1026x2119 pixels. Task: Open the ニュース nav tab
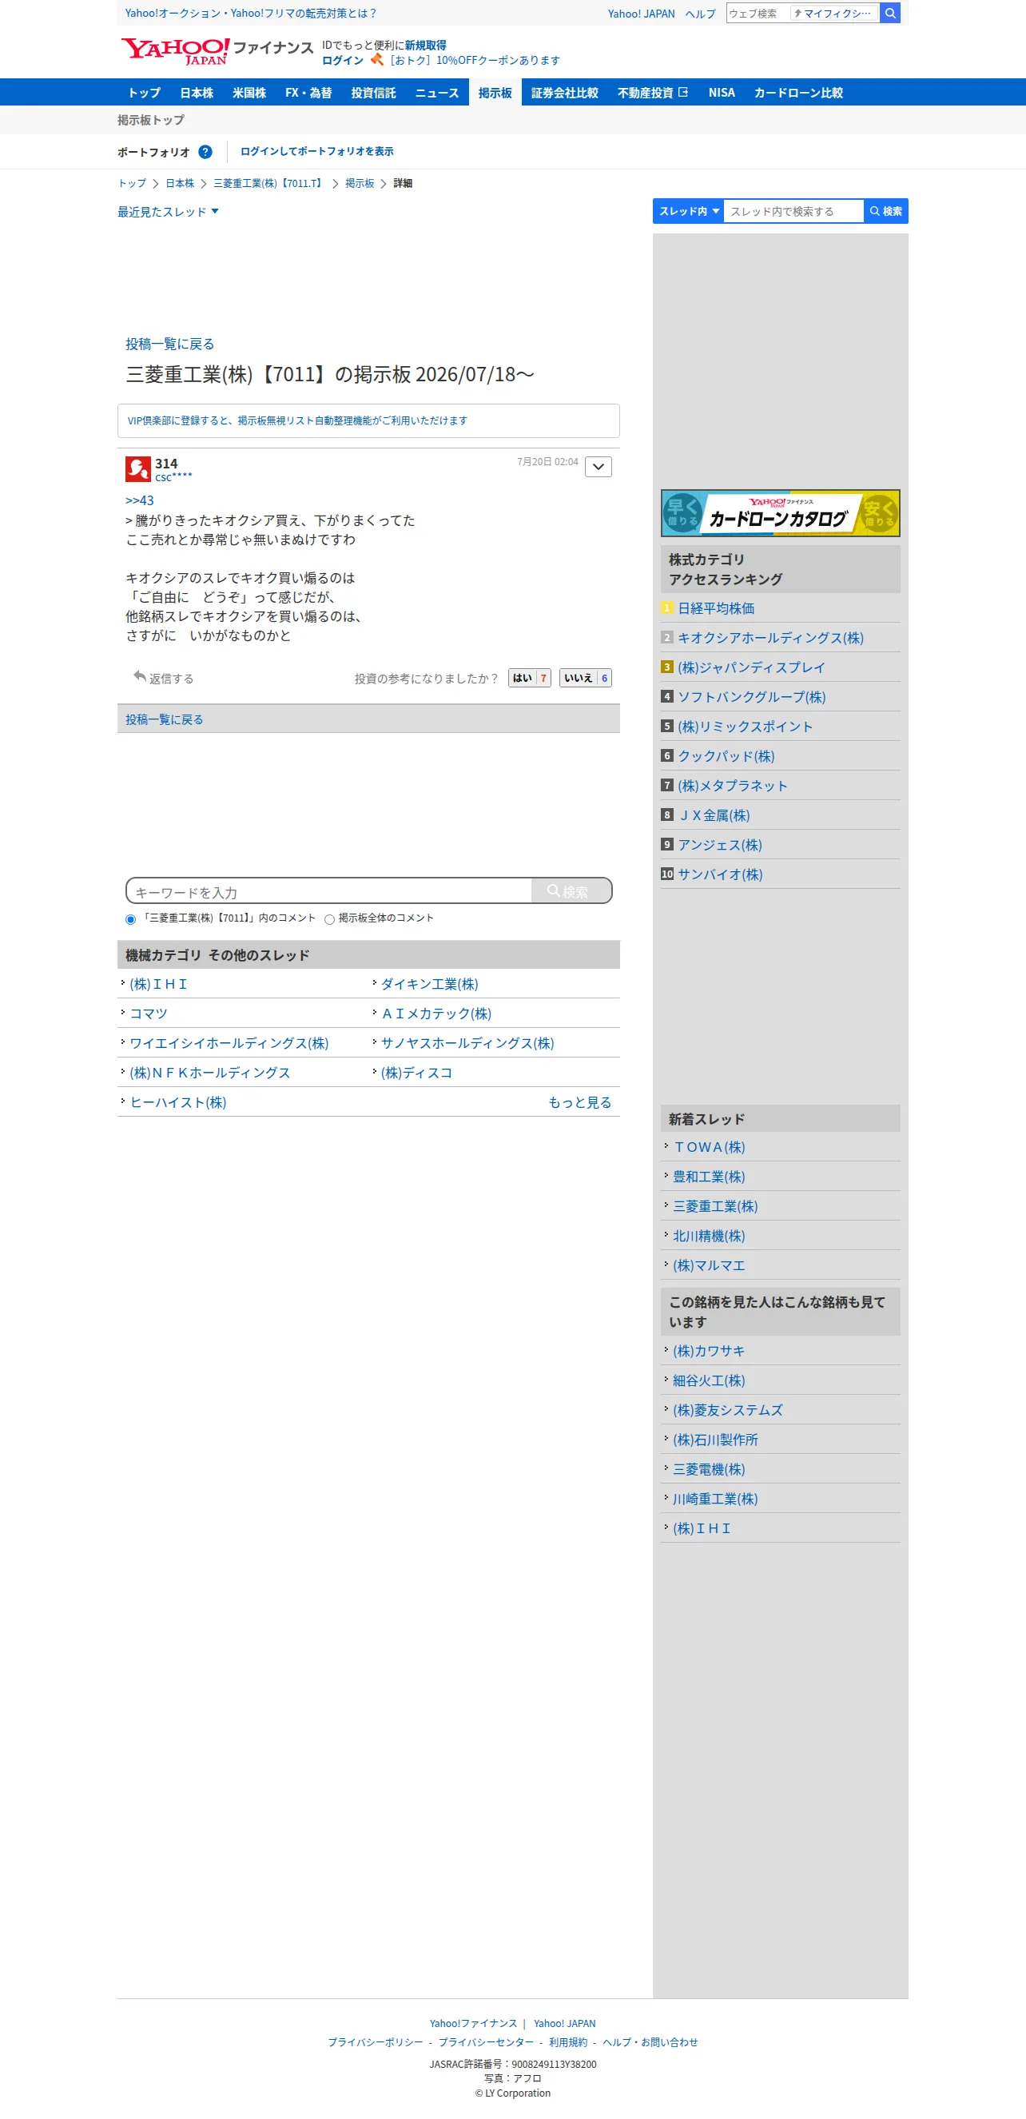(436, 93)
